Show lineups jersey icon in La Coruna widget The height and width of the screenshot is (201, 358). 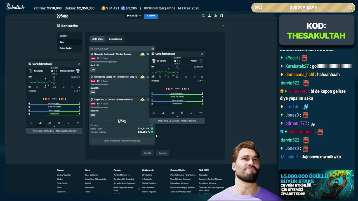[x=201, y=113]
